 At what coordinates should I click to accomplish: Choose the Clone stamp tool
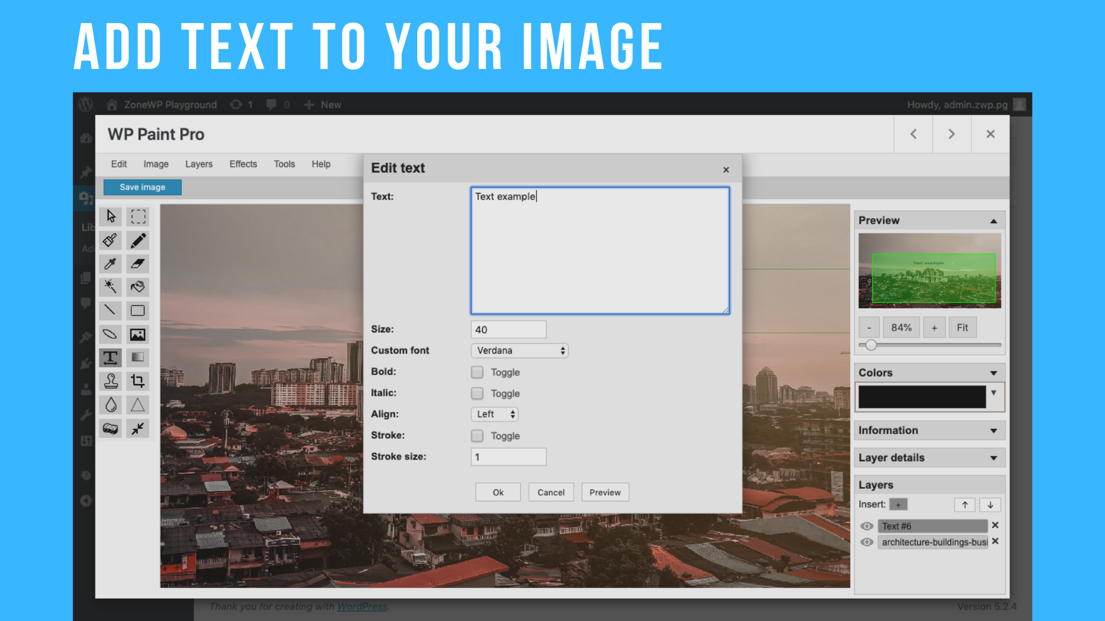(110, 381)
